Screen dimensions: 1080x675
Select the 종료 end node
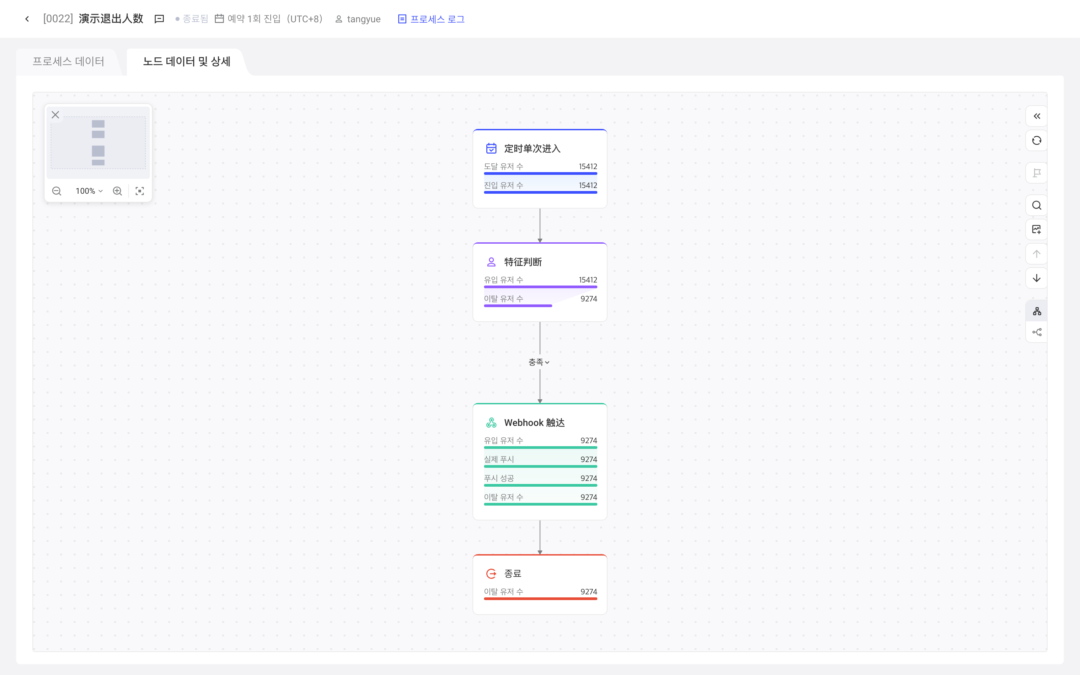tap(540, 584)
